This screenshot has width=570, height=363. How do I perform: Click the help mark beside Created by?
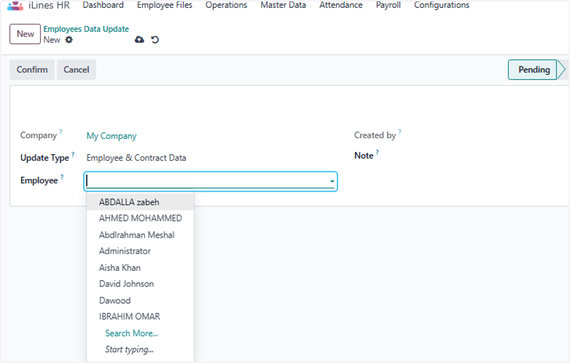pos(400,132)
